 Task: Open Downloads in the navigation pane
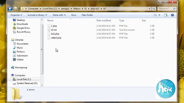(22, 24)
